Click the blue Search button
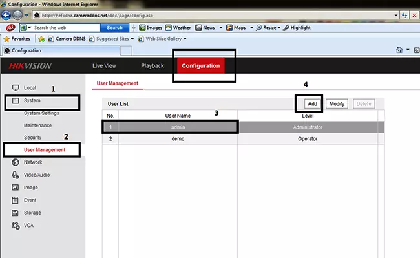This screenshot has width=420, height=258. 114,28
